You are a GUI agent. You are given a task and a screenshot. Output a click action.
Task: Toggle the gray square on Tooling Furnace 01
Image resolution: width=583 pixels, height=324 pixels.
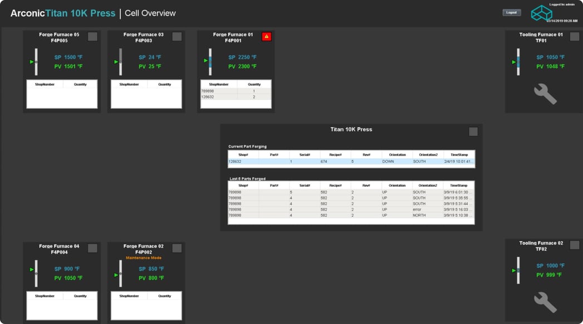(x=575, y=36)
